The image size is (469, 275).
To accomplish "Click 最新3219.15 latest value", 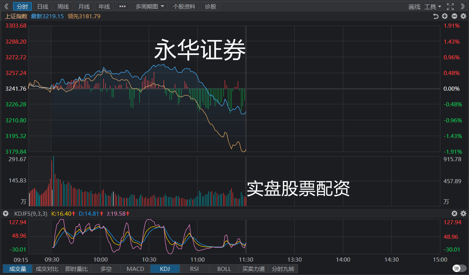I will coord(47,16).
